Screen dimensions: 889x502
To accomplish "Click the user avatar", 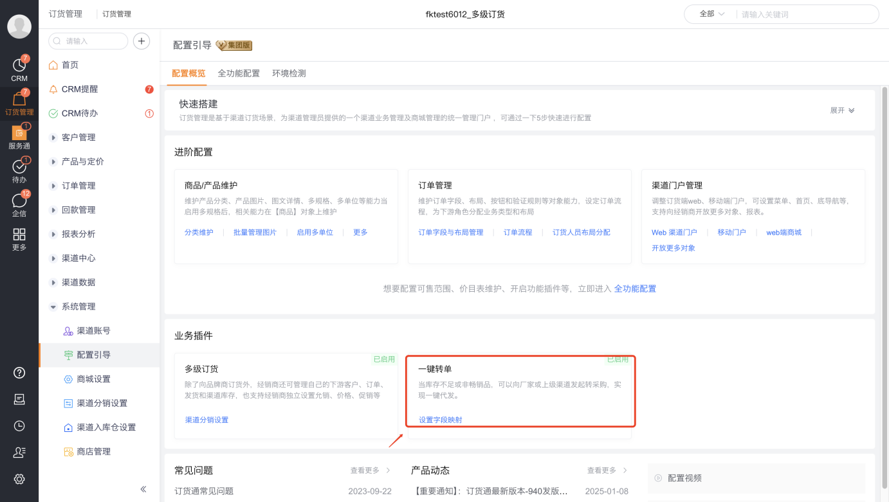I will point(19,26).
